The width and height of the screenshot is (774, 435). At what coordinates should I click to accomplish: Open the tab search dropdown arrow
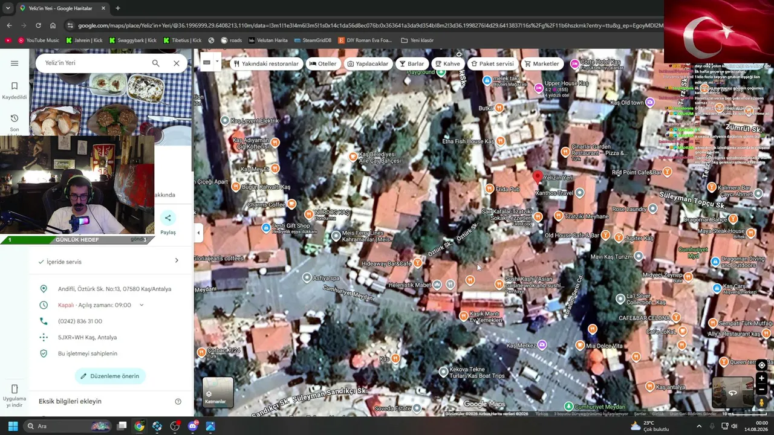pyautogui.click(x=8, y=8)
